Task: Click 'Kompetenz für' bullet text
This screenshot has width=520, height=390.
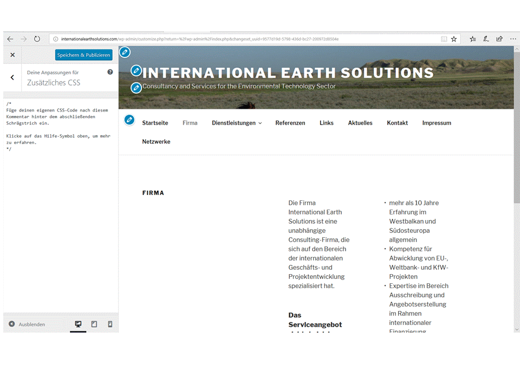Action: (x=411, y=249)
